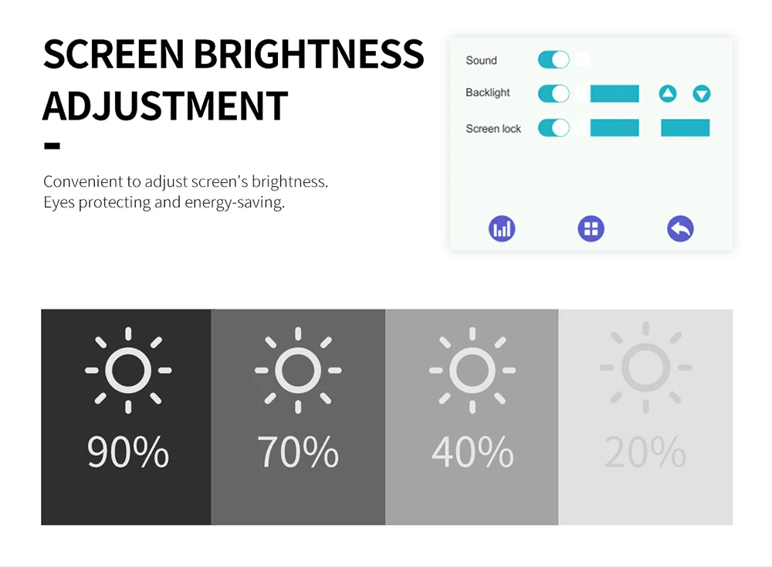Viewport: 772px width, 568px height.
Task: Choose the 40% gray brightness panel
Action: (472, 417)
